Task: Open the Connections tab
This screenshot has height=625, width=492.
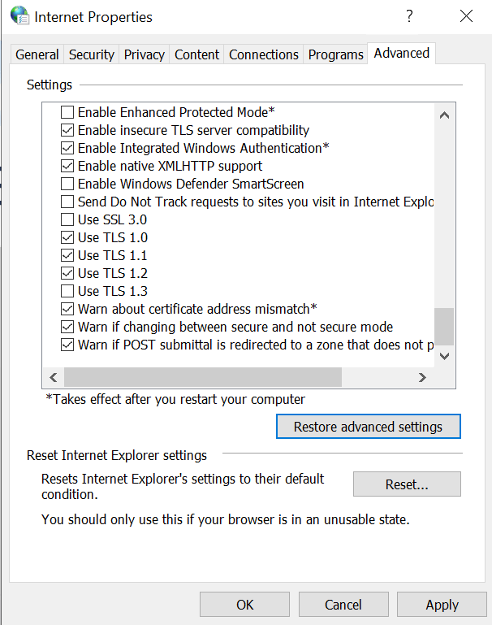Action: 264,54
